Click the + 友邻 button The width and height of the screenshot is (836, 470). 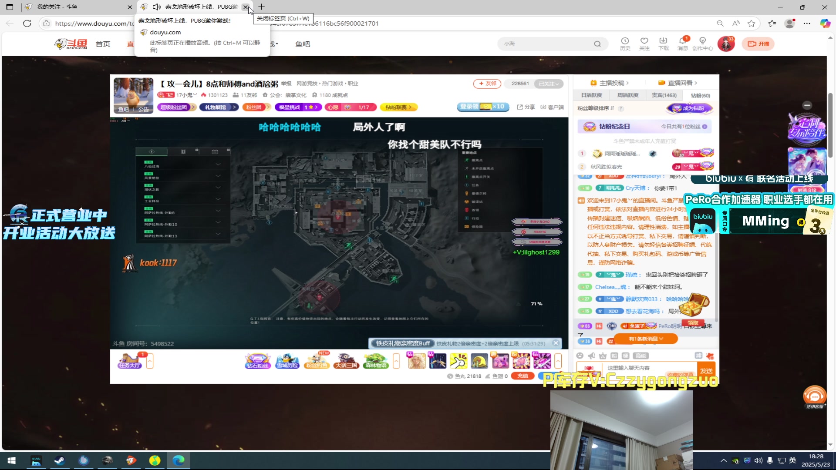pos(487,84)
